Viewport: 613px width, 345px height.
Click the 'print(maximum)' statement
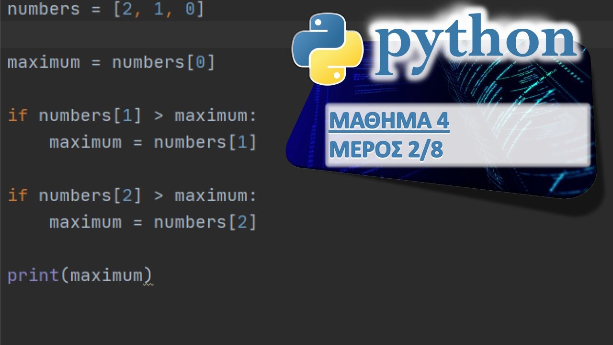pos(80,276)
